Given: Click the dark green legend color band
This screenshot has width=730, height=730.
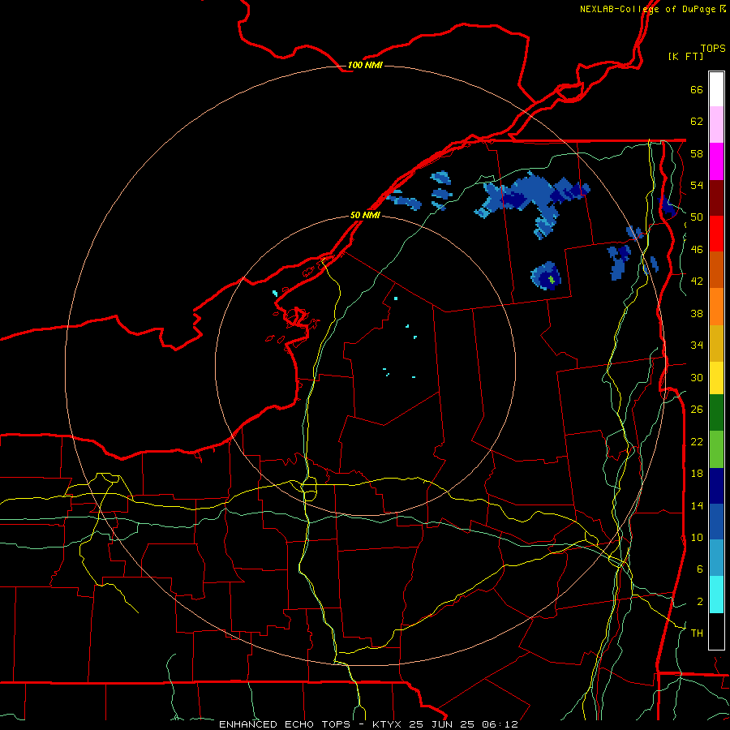Looking at the screenshot, I should point(716,413).
